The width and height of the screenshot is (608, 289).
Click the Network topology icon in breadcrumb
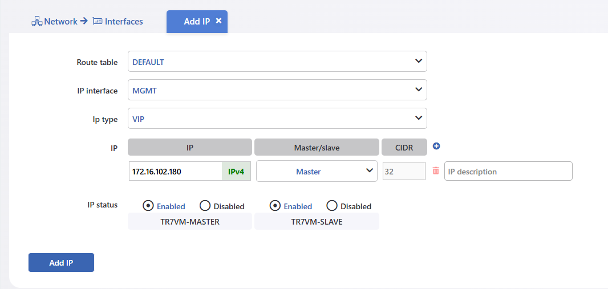point(37,22)
